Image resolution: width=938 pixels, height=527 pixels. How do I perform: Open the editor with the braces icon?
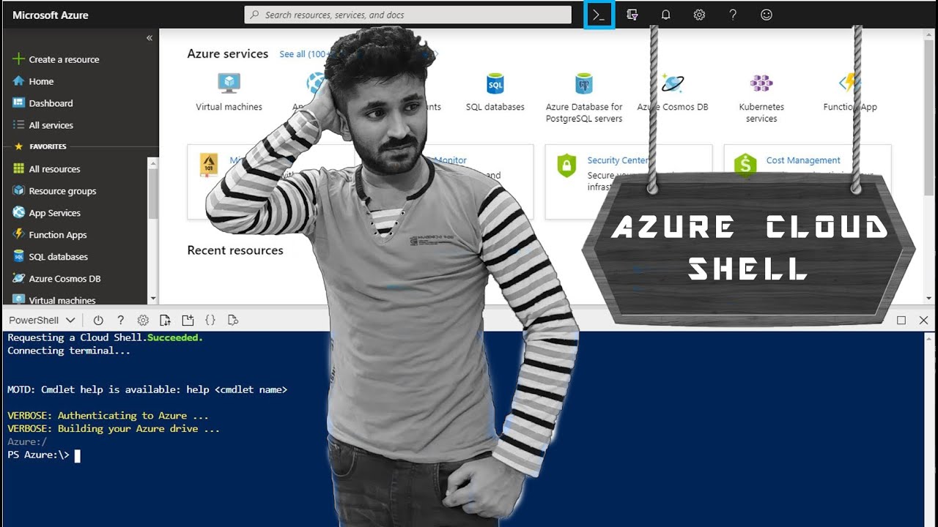(x=210, y=320)
